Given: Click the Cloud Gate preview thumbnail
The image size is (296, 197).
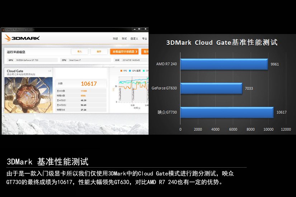Looking at the screenshot, I should [28, 95].
